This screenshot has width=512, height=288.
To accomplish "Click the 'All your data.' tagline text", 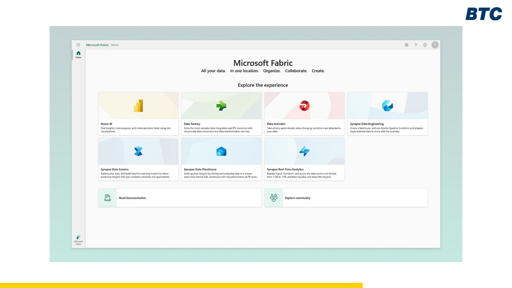I will (214, 71).
